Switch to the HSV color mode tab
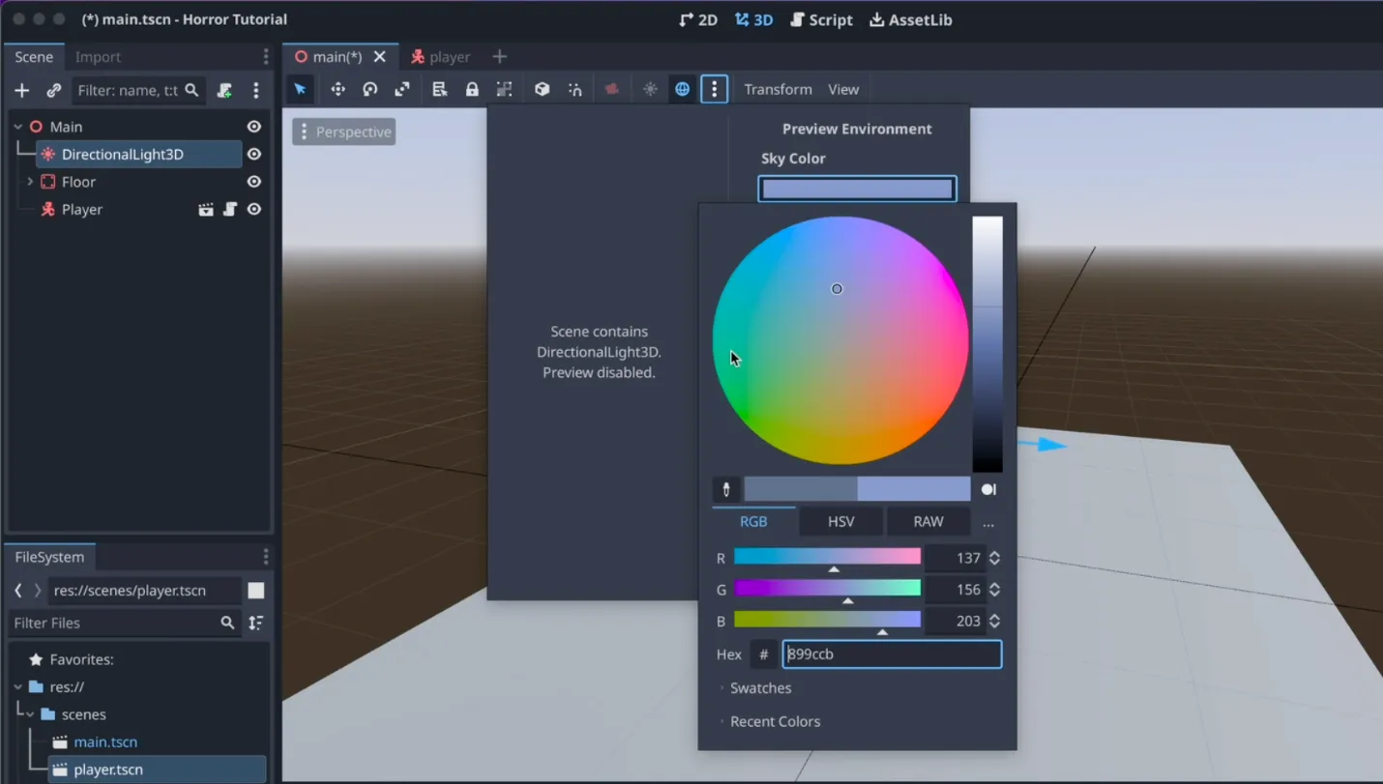 [x=840, y=521]
